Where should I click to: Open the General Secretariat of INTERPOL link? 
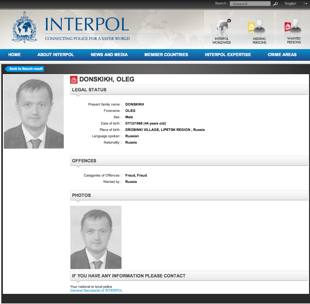coord(96,290)
